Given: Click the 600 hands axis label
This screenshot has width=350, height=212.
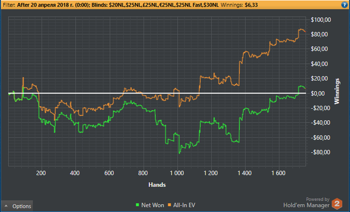Looking at the screenshot, I should 109,173.
